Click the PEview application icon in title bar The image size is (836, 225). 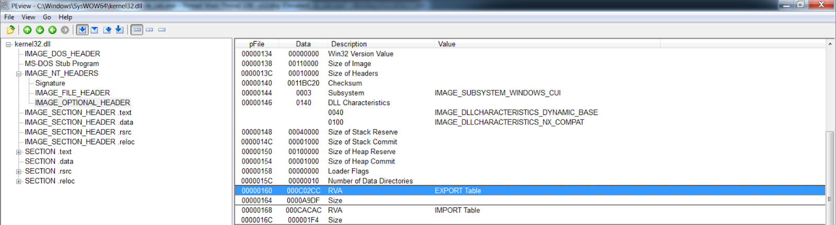[5, 6]
